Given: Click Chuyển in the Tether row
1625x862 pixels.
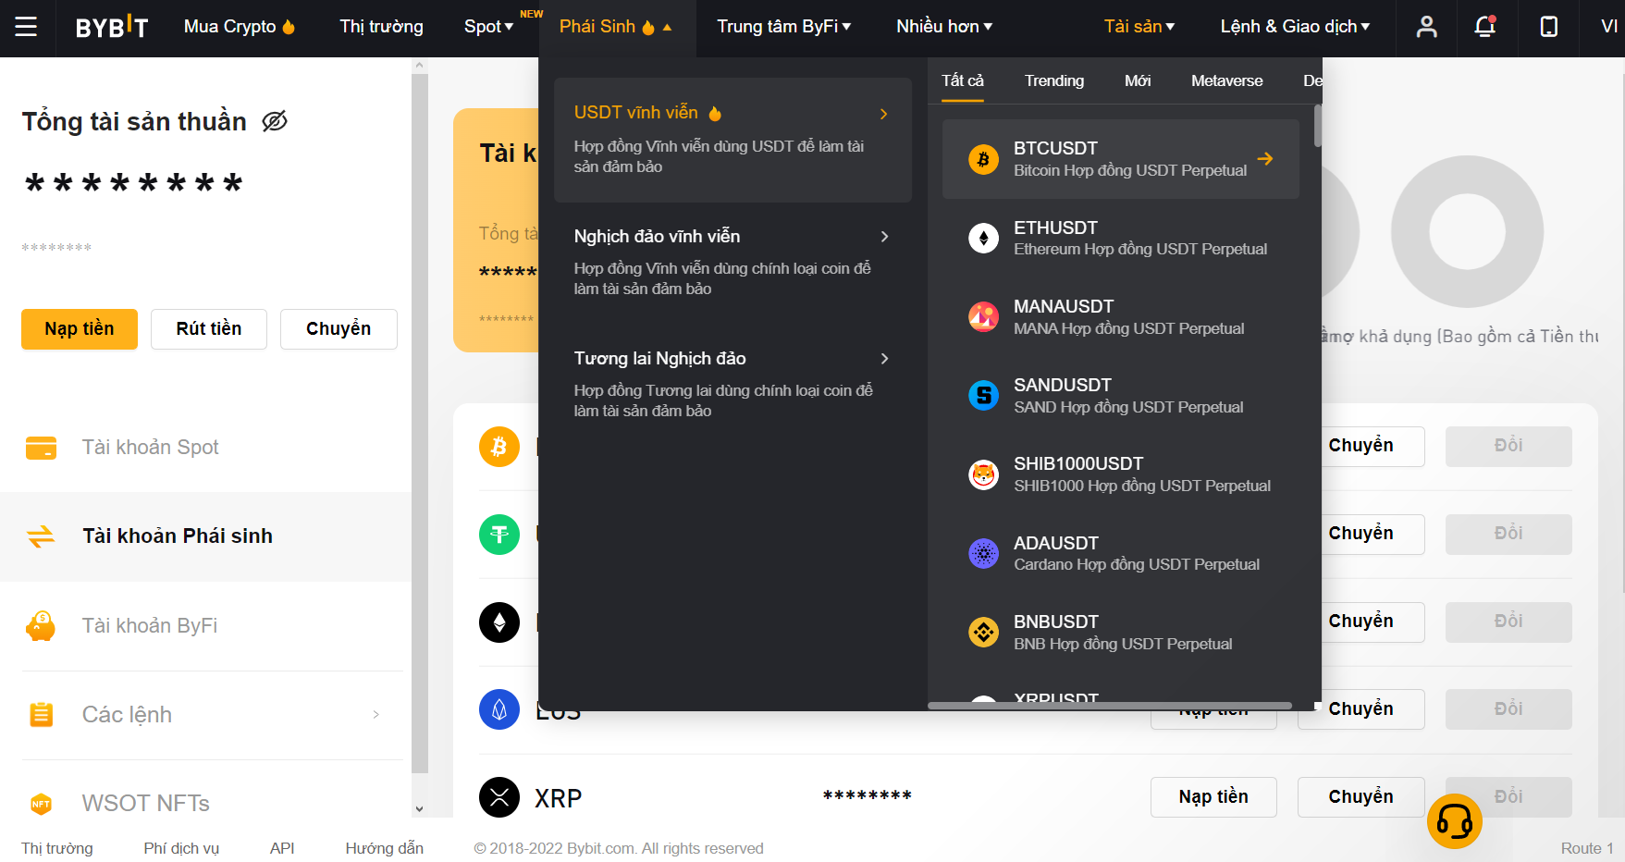Looking at the screenshot, I should click(x=1360, y=534).
